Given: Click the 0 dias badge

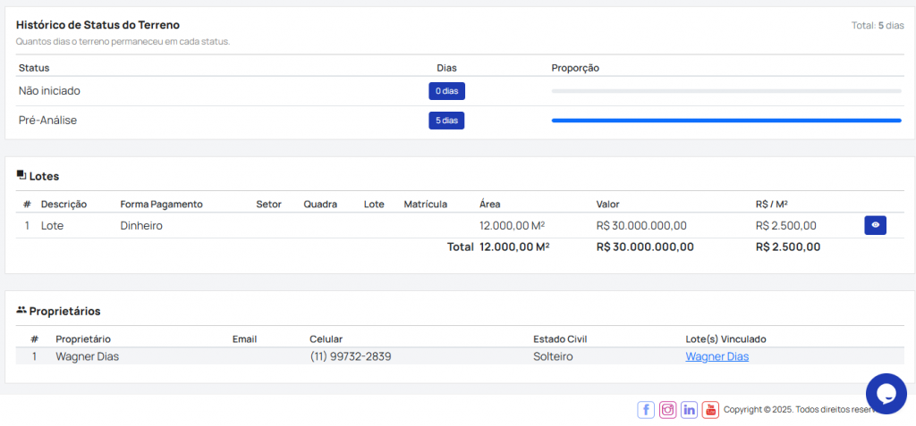Looking at the screenshot, I should (446, 91).
